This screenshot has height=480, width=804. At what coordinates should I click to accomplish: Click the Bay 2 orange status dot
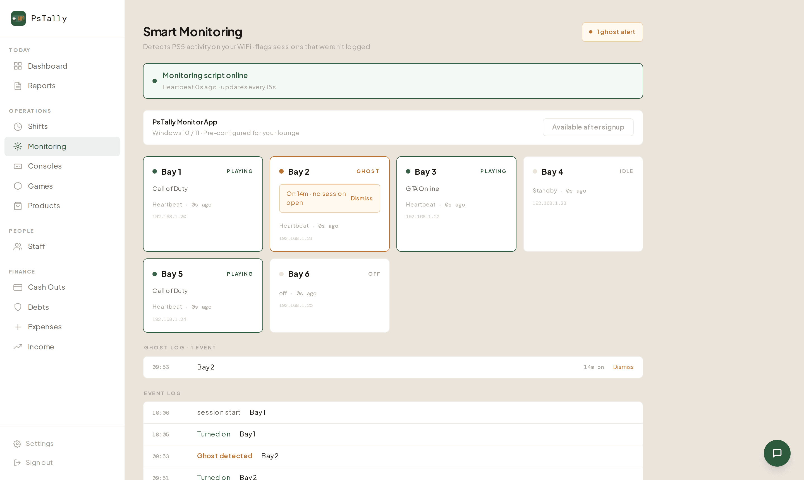coord(281,171)
